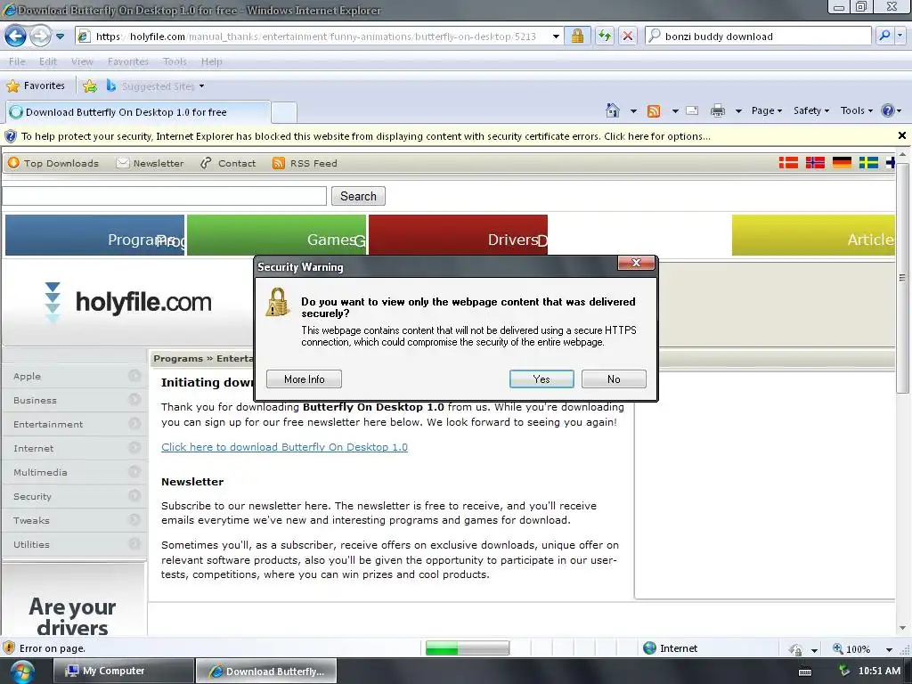Click the address bar URL field

click(x=317, y=36)
